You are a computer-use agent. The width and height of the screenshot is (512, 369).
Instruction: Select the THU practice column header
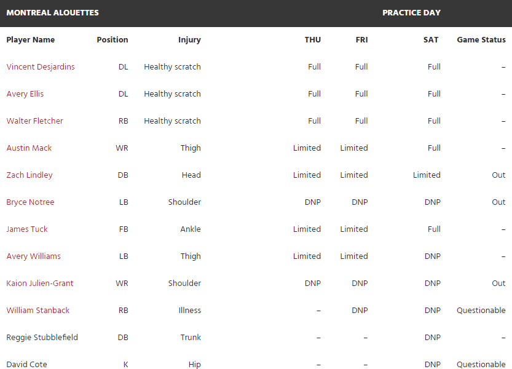click(313, 39)
